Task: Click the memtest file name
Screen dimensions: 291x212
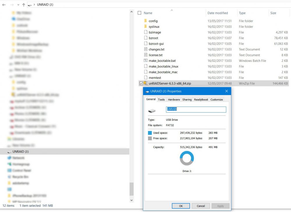Action: (155, 78)
